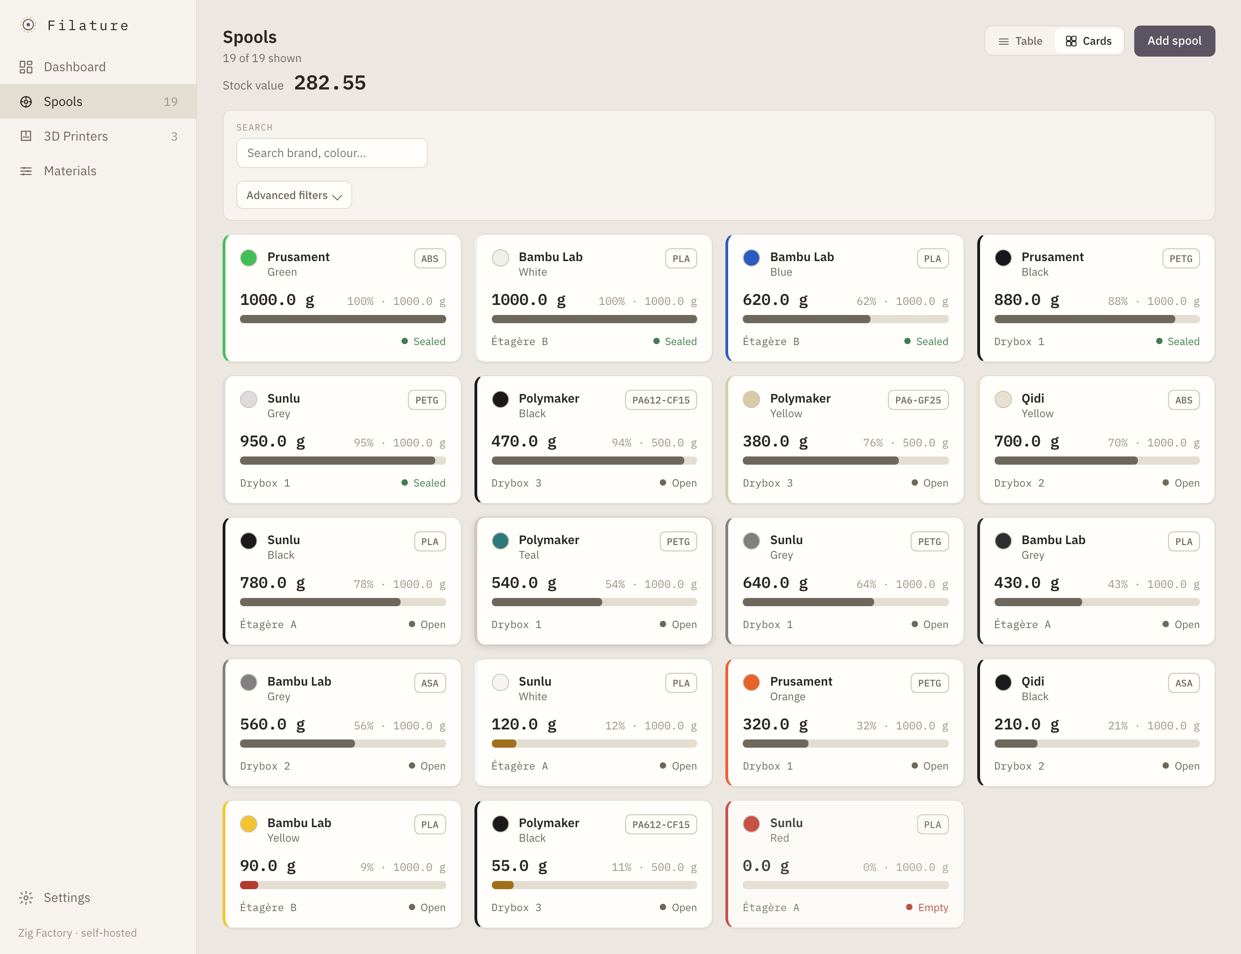Open 3D Printers in the sidebar
The height and width of the screenshot is (954, 1241).
[98, 136]
